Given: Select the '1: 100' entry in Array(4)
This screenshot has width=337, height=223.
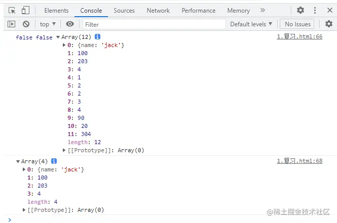Looking at the screenshot, I should (37, 177).
